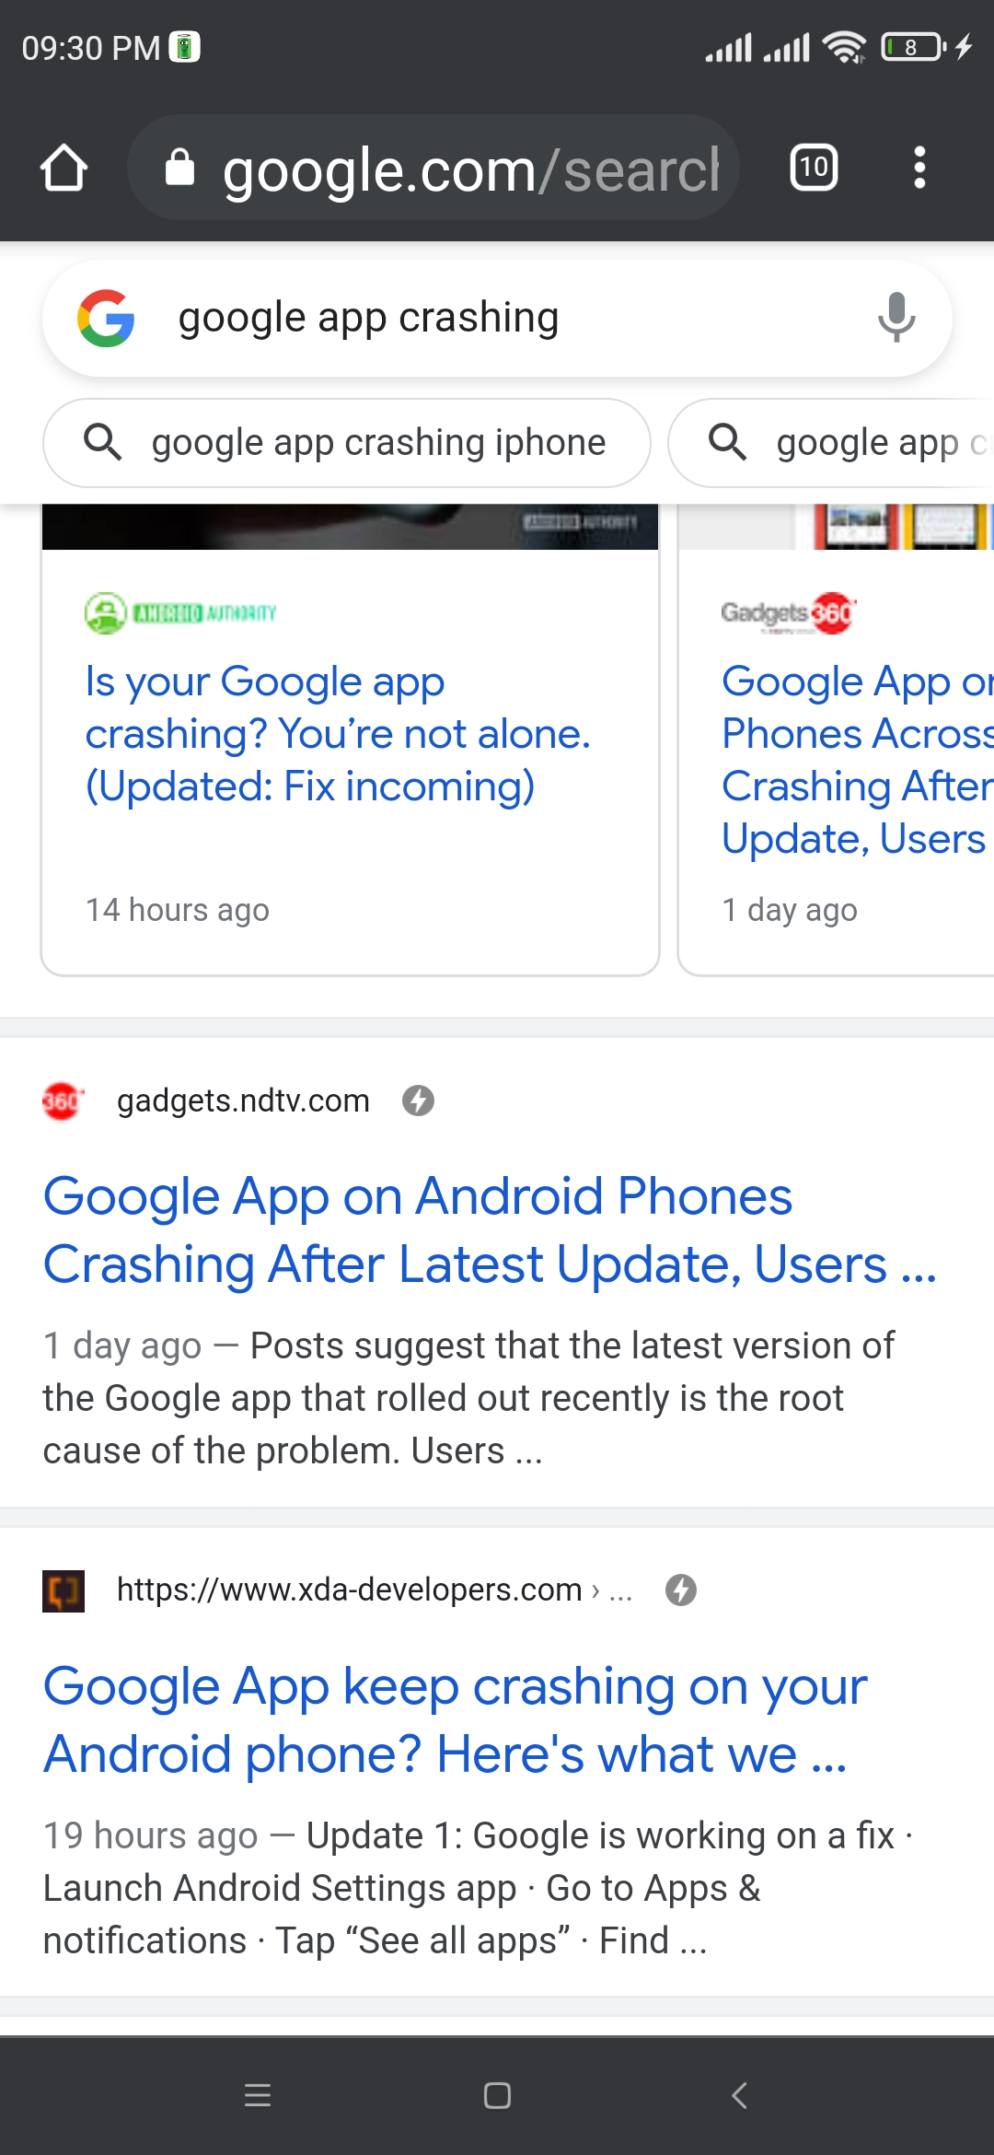Select the partially visible second suggestion chip

coord(831,443)
